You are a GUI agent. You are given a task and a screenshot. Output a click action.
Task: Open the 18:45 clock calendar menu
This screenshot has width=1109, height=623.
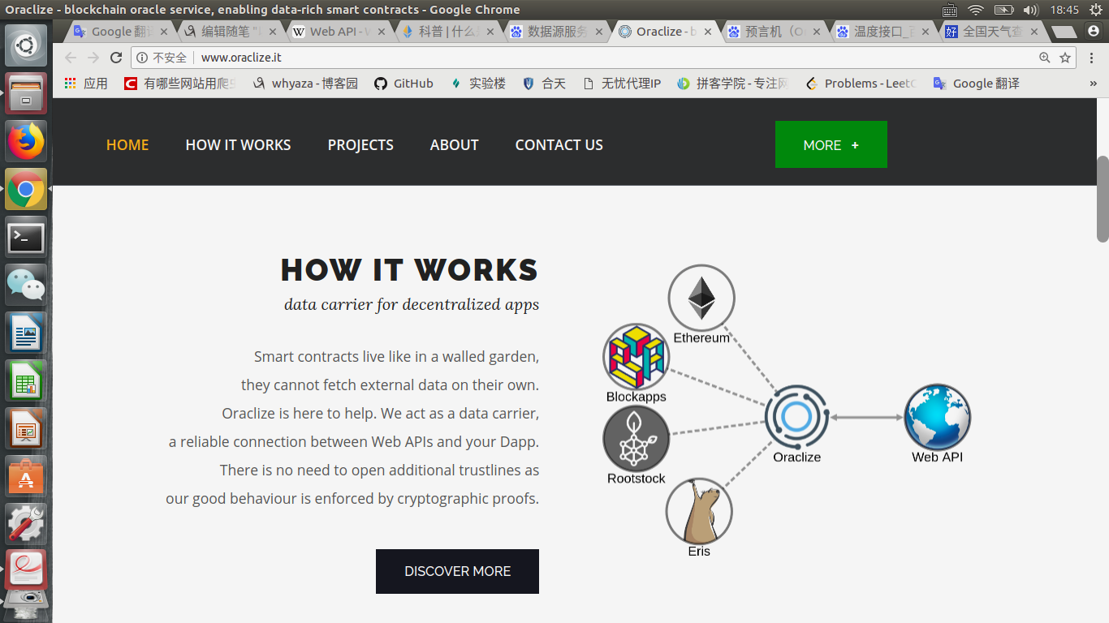(1064, 10)
